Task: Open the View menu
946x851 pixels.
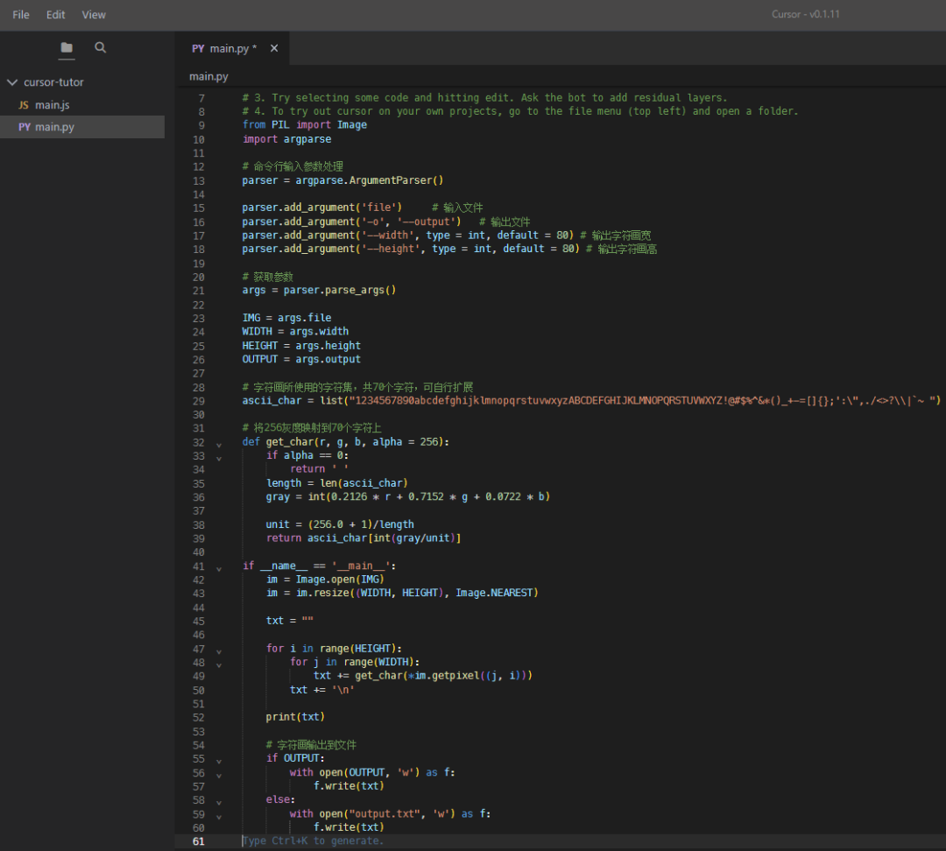Action: pos(94,15)
